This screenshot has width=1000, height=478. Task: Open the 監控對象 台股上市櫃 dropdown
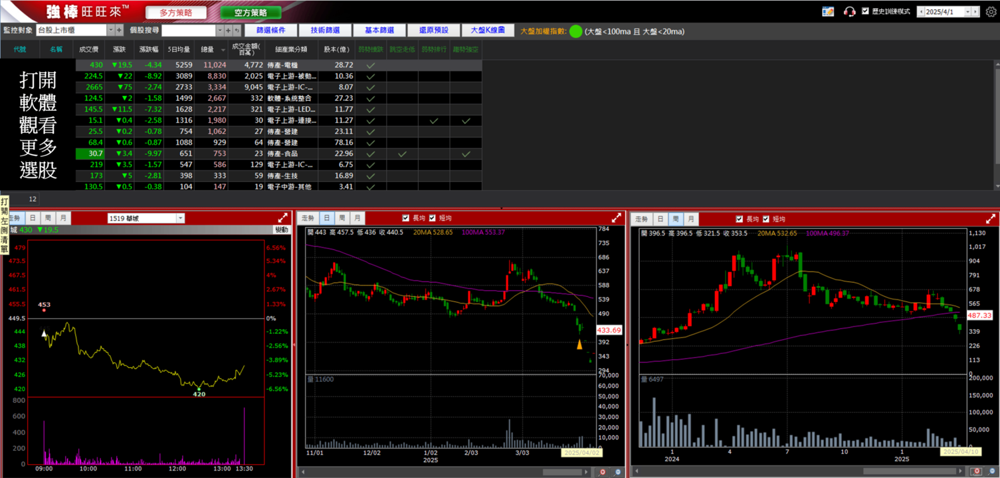(x=111, y=30)
